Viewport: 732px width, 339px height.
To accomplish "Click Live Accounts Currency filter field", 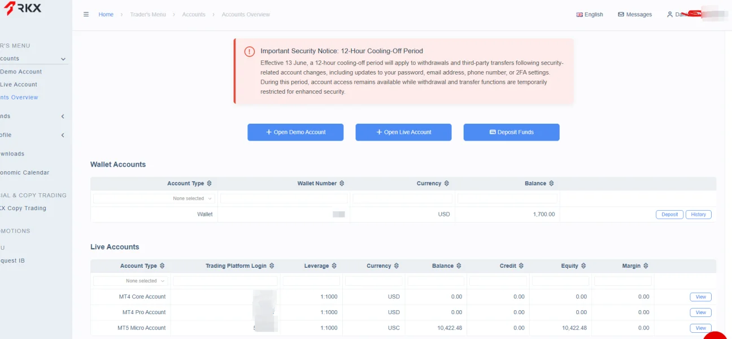I will tap(374, 281).
